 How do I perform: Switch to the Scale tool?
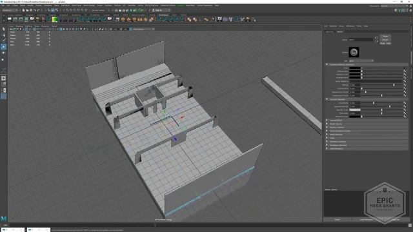3,59
